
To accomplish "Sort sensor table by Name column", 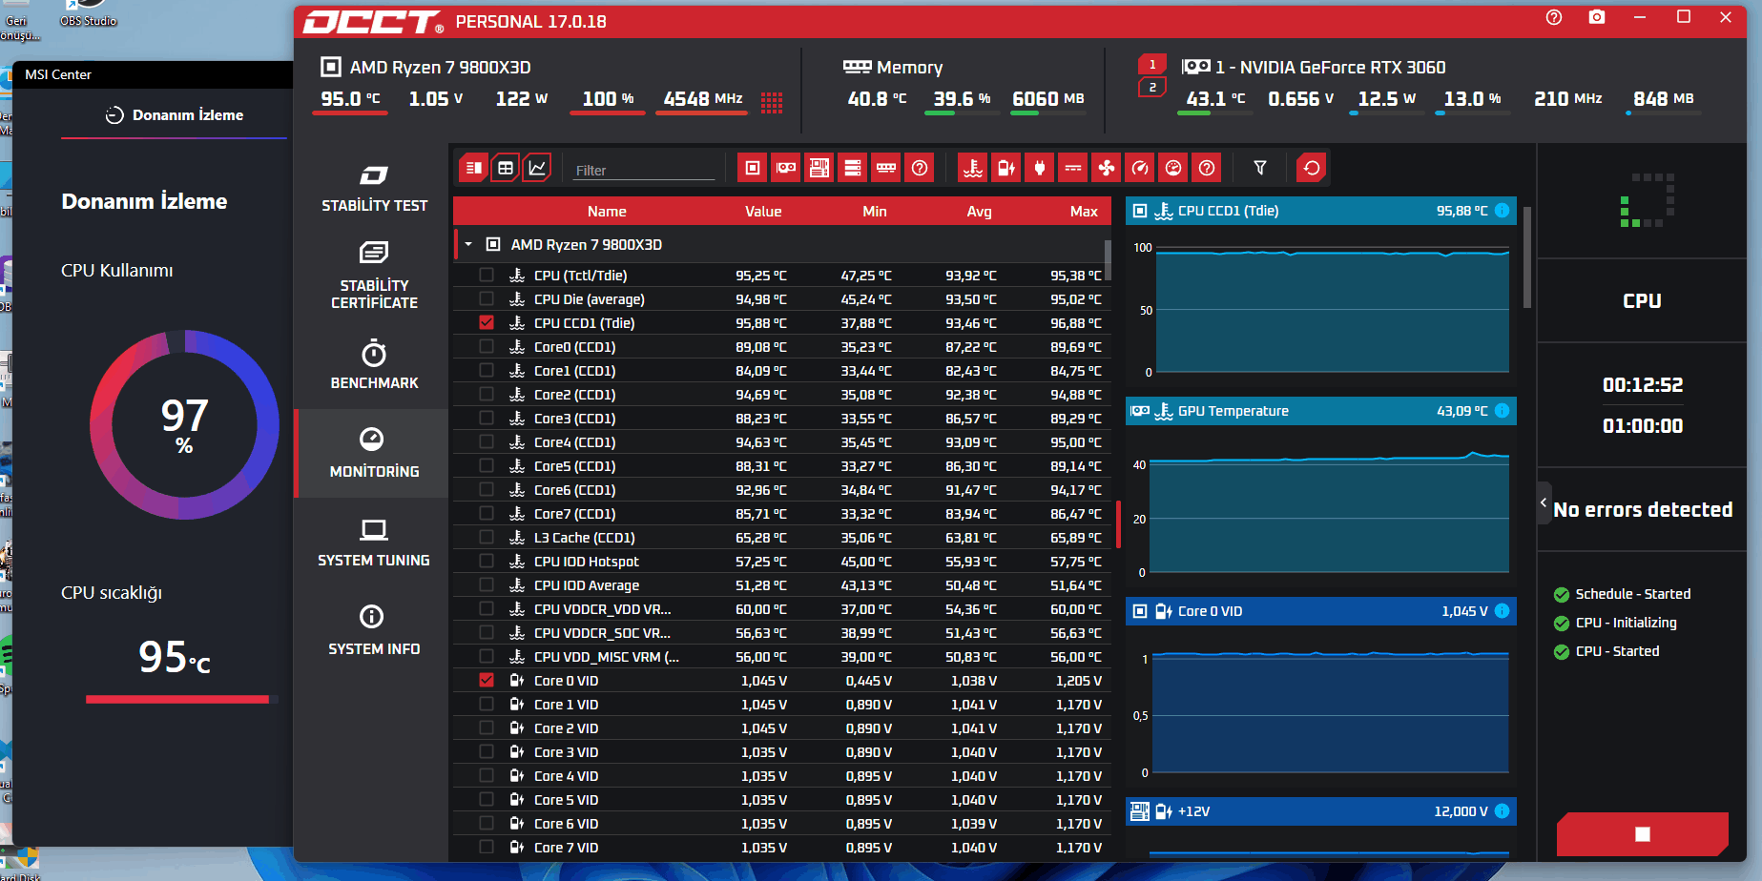I will [x=607, y=212].
